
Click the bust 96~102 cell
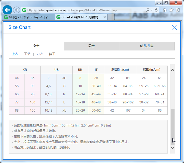128,102
